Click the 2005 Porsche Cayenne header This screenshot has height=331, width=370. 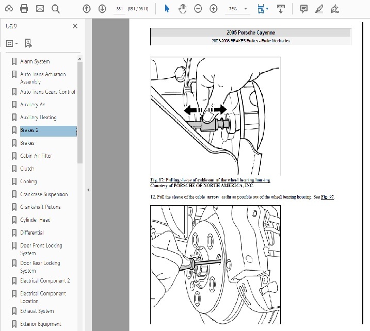coord(251,32)
